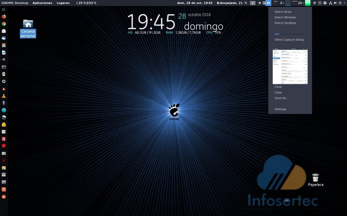Expand the system menu arrow at top right
347x216 pixels.
point(344,3)
